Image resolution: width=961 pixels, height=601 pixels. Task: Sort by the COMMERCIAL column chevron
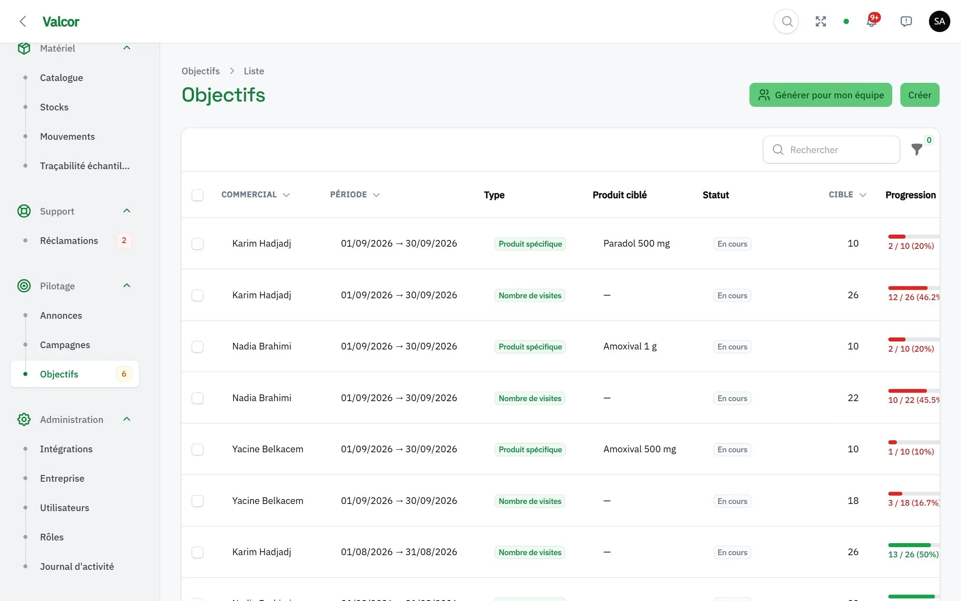[x=287, y=195]
